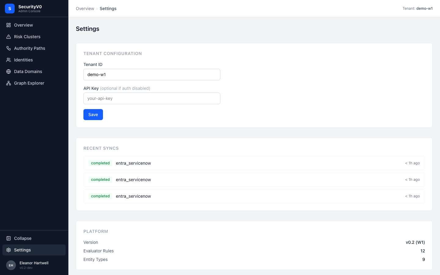Image resolution: width=440 pixels, height=275 pixels.
Task: Save the tenant configuration
Action: [93, 115]
